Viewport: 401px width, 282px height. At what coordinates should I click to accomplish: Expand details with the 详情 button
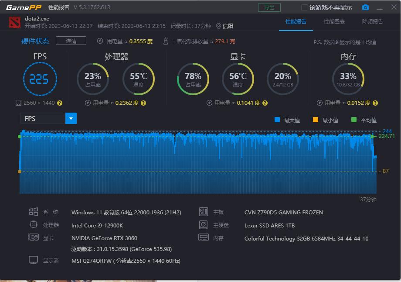(71, 41)
